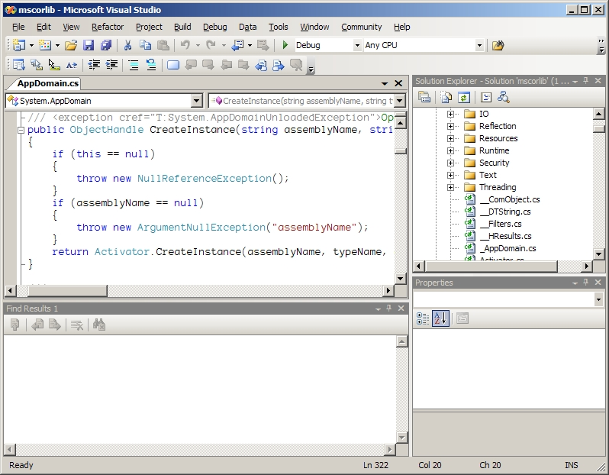This screenshot has height=475, width=609.
Task: Start debugging with the green play icon
Action: pos(285,45)
